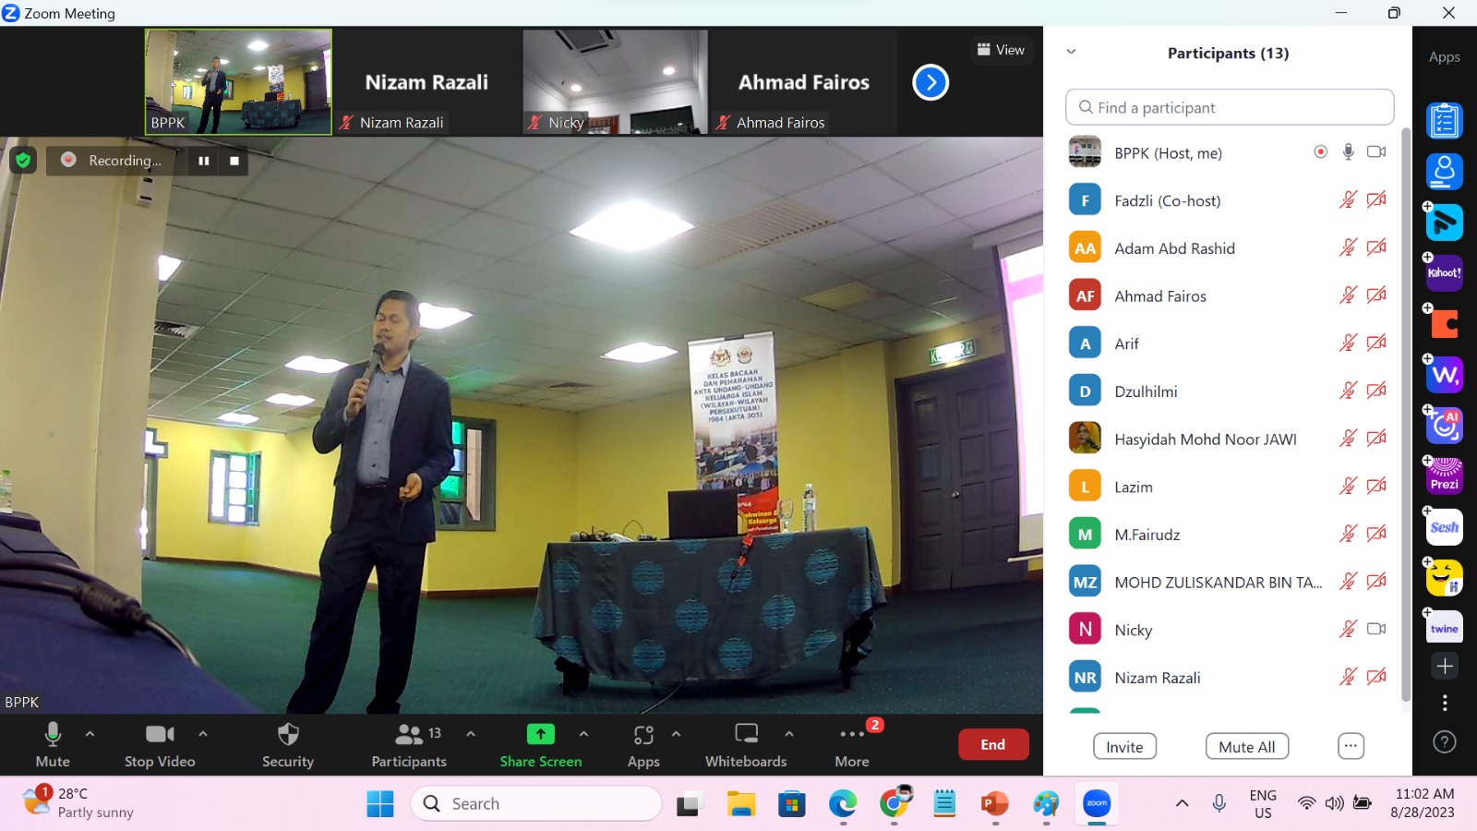Pause the recording
Viewport: 1477px width, 831px height.
click(x=204, y=161)
